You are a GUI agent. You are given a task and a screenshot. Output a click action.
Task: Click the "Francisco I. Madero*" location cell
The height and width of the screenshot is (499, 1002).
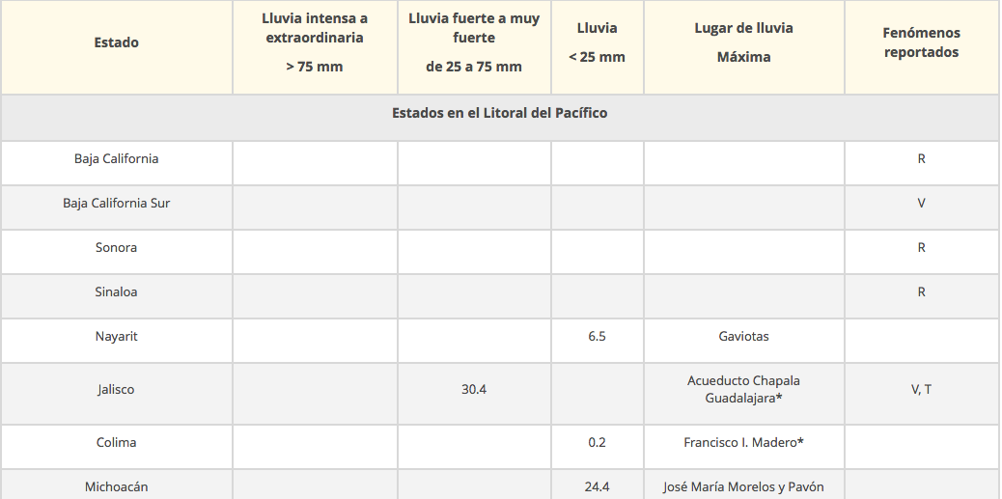(x=743, y=442)
